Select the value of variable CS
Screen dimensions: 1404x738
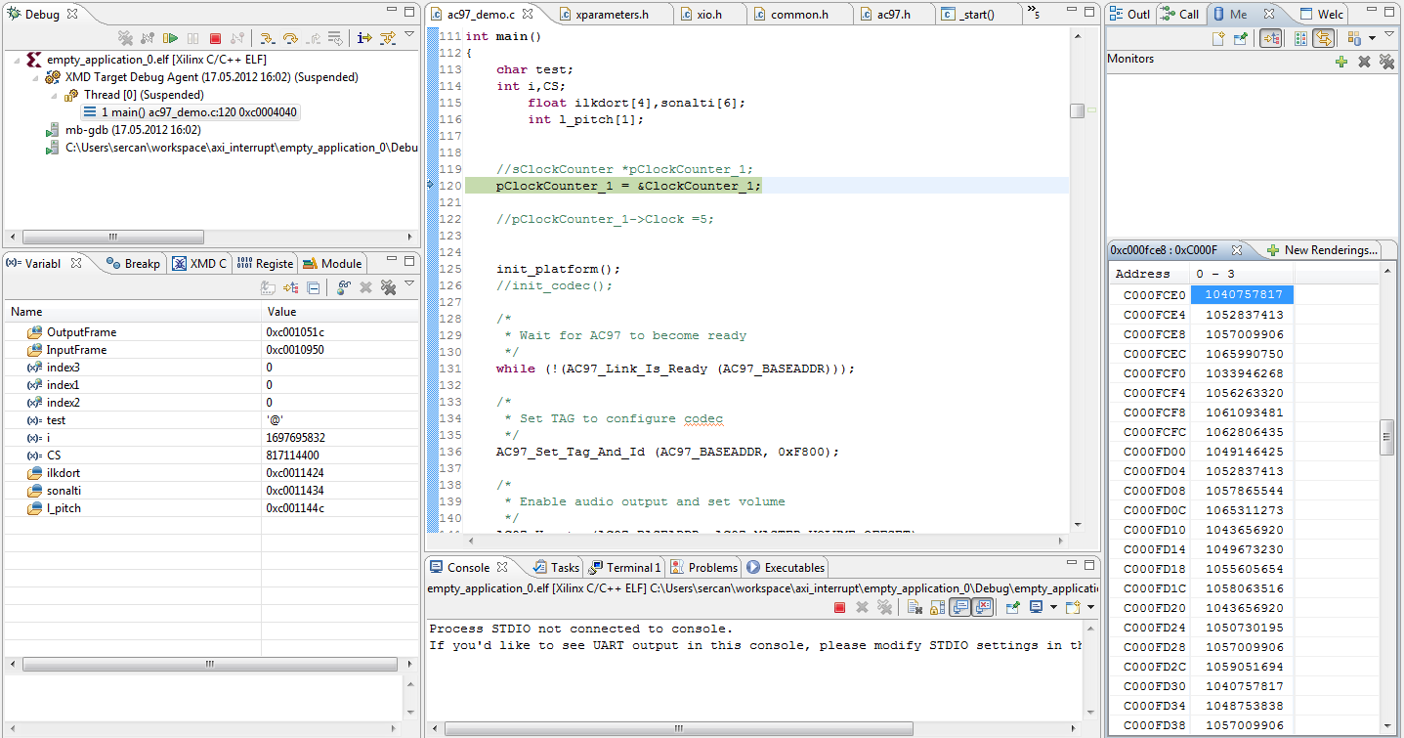[x=292, y=456]
